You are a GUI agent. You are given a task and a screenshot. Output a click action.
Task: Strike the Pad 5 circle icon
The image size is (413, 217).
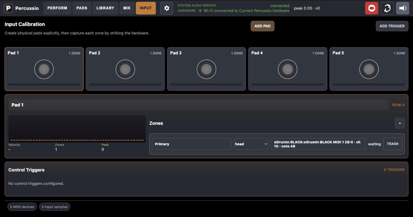pos(369,69)
